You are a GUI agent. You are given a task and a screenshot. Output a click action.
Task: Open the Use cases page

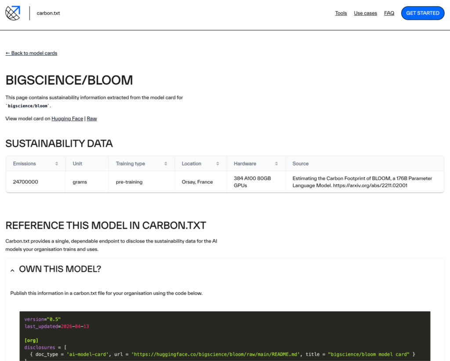[x=365, y=13]
